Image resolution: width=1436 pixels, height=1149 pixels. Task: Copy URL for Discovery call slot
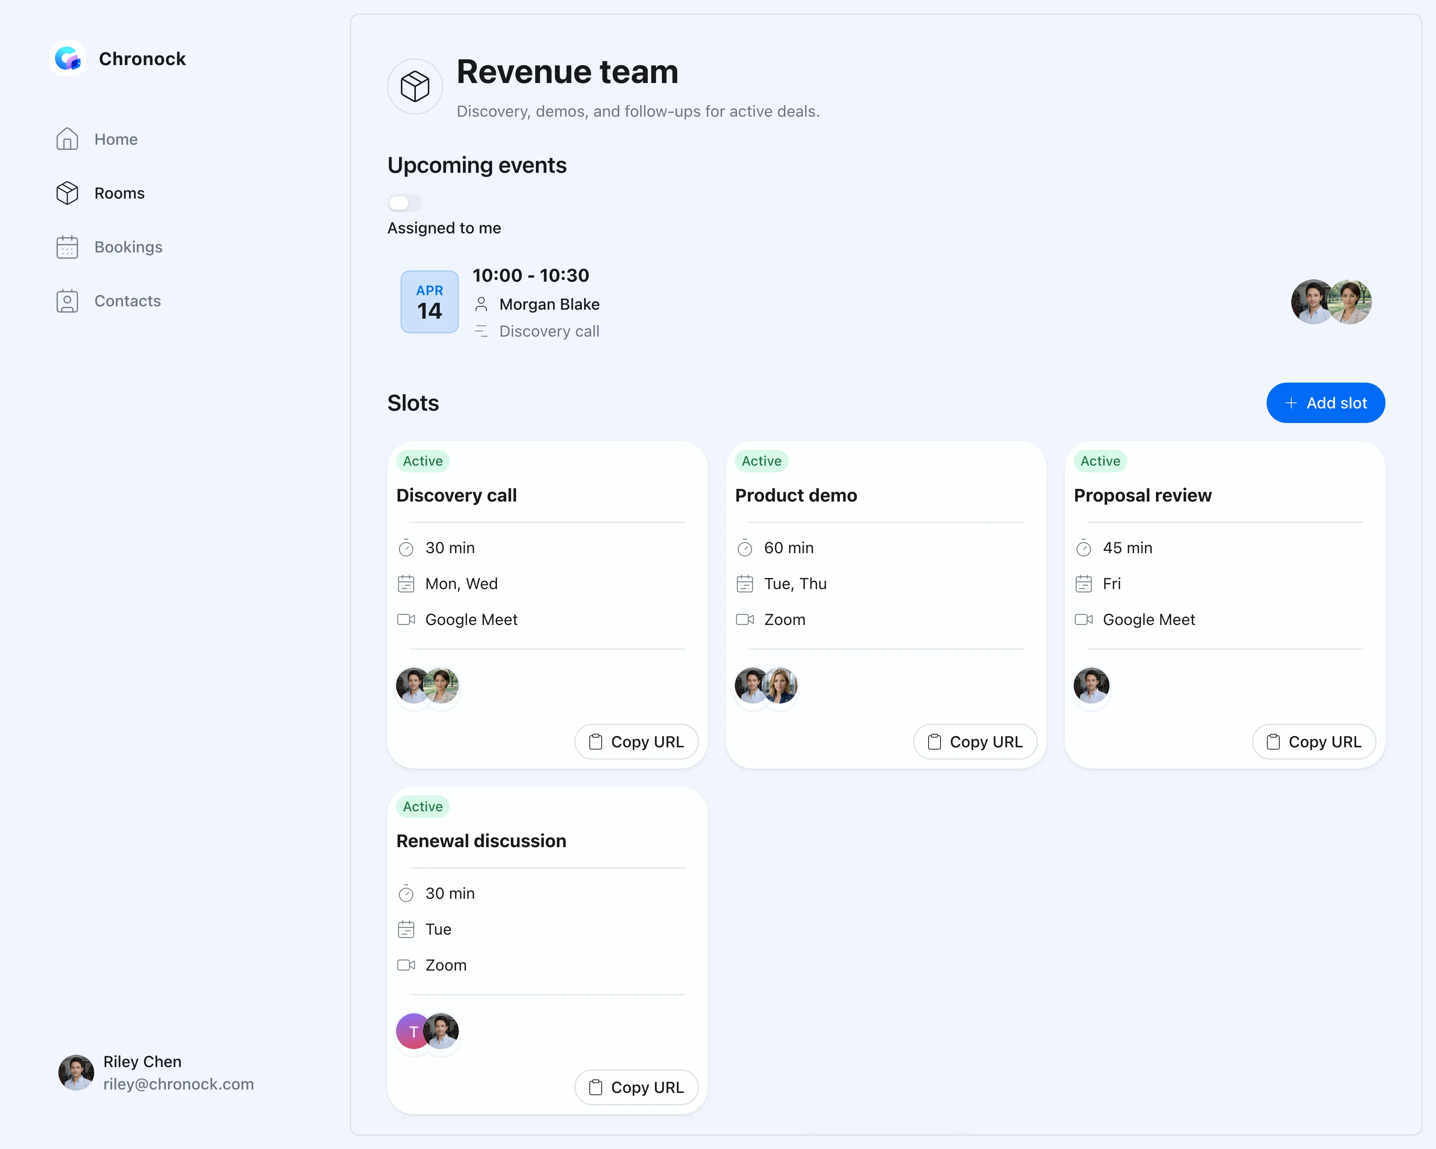click(x=636, y=742)
